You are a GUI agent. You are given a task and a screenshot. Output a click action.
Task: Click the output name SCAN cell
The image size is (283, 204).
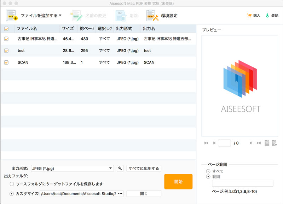pyautogui.click(x=149, y=62)
